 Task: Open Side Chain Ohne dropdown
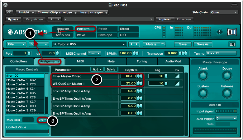(x=224, y=12)
